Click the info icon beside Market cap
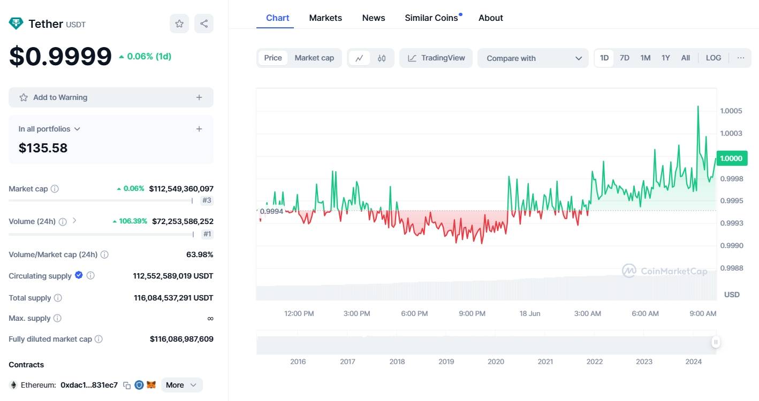759x401 pixels. (x=55, y=189)
